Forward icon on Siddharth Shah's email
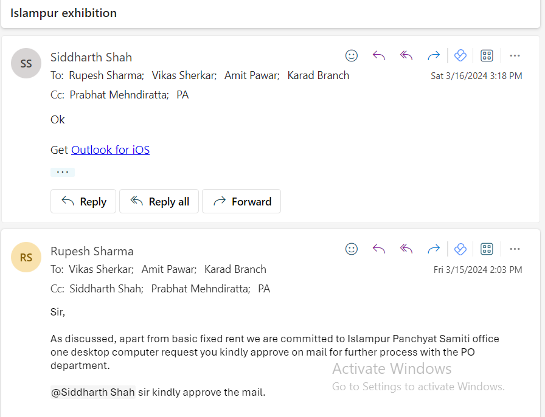This screenshot has width=545, height=417. tap(434, 55)
